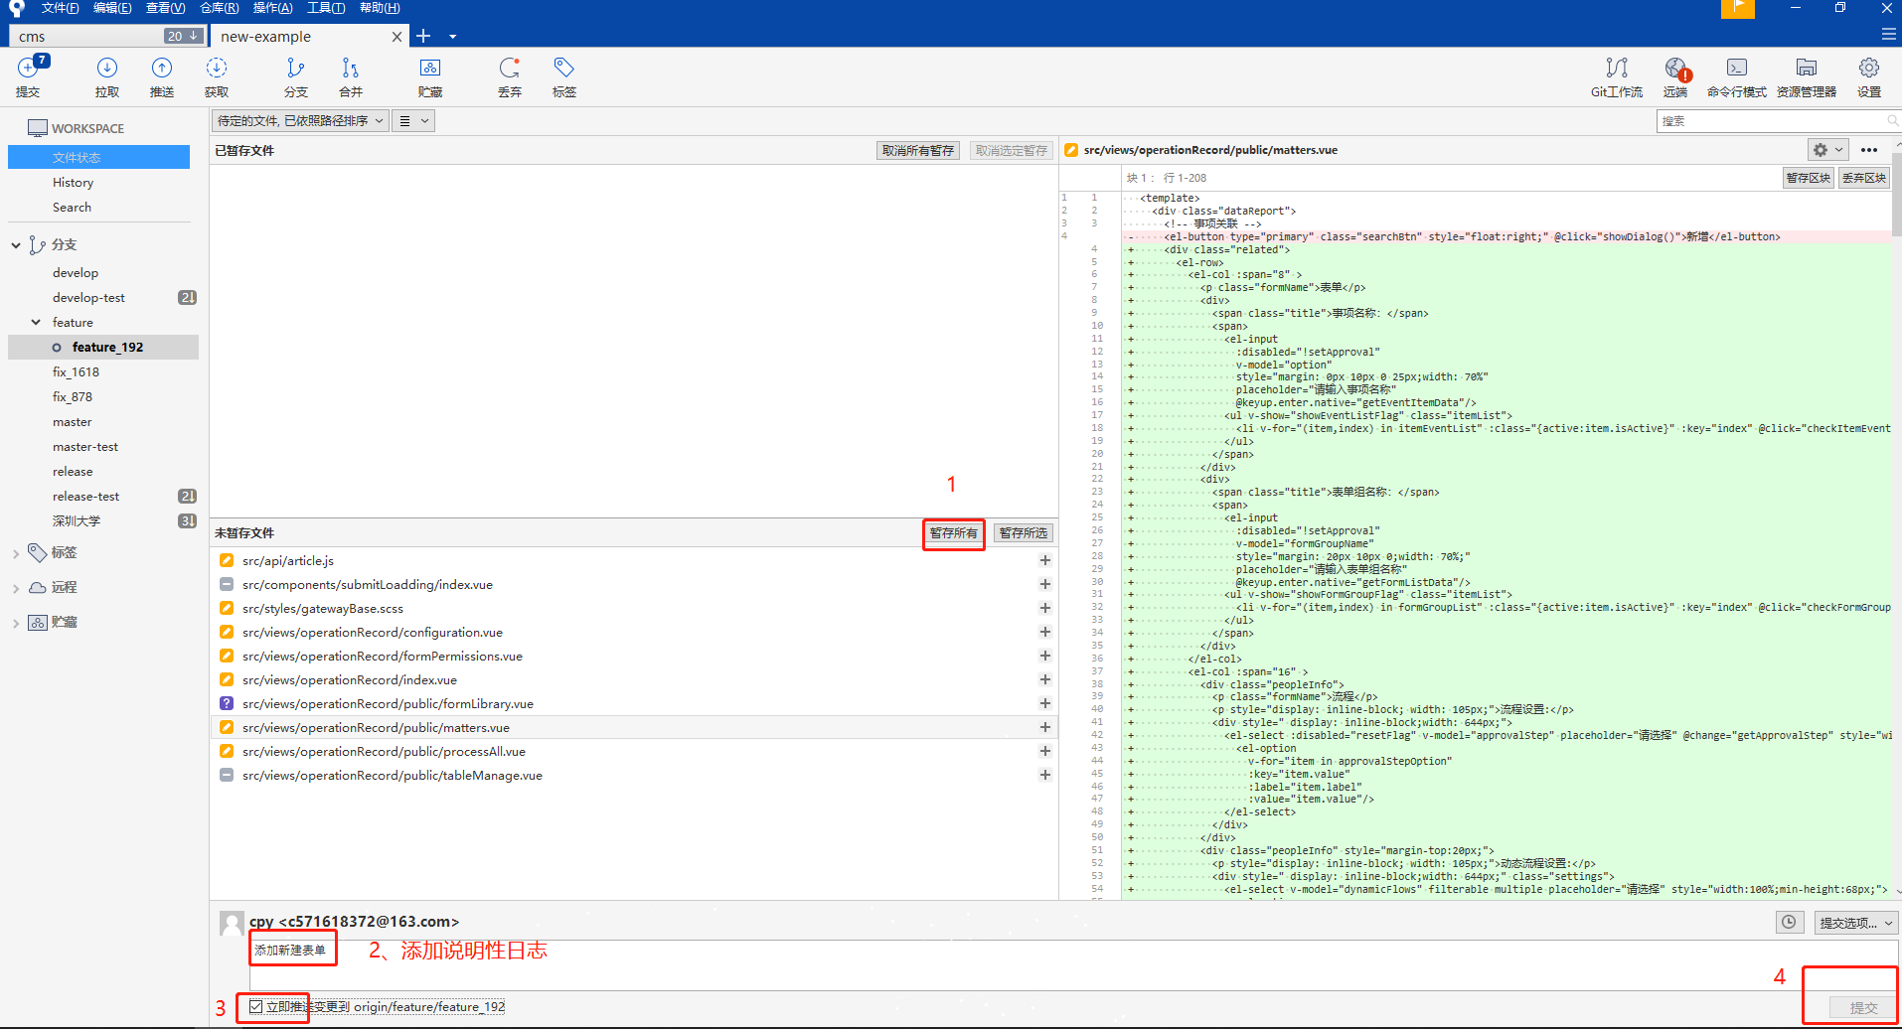Click the 丢弃区块 (Discard Hunk) button
Viewport: 1902px width, 1029px height.
tap(1863, 178)
